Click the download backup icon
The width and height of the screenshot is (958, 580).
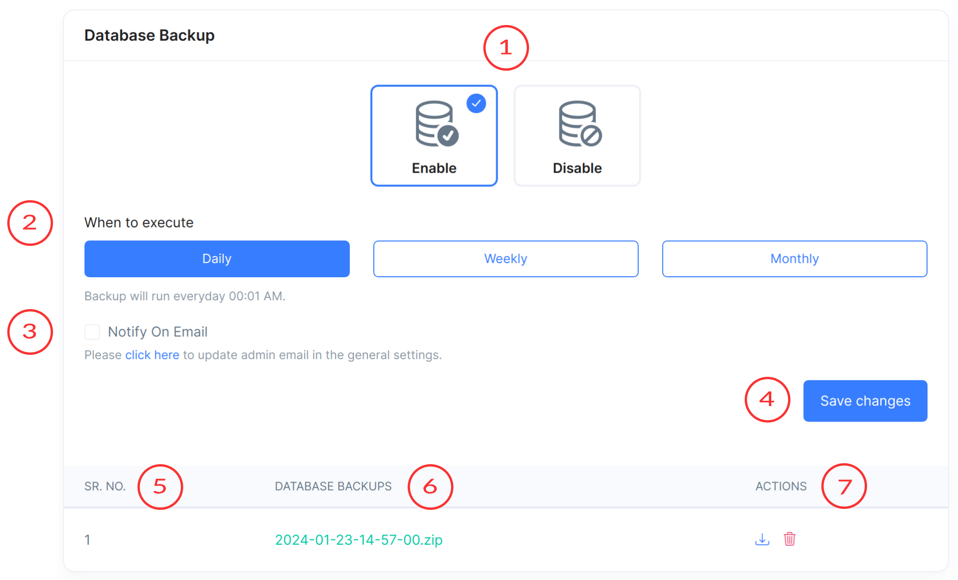click(x=762, y=539)
